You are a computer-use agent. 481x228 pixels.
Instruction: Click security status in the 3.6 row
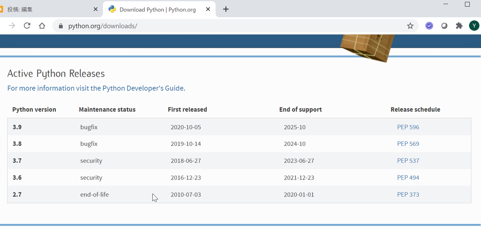pyautogui.click(x=91, y=178)
